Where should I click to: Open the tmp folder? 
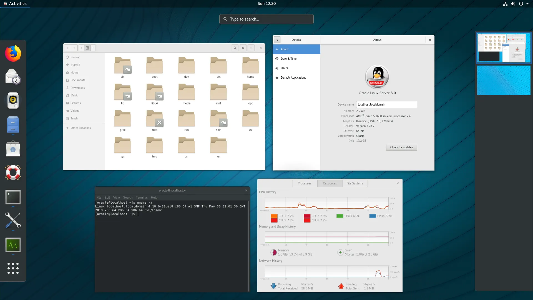coord(155,147)
